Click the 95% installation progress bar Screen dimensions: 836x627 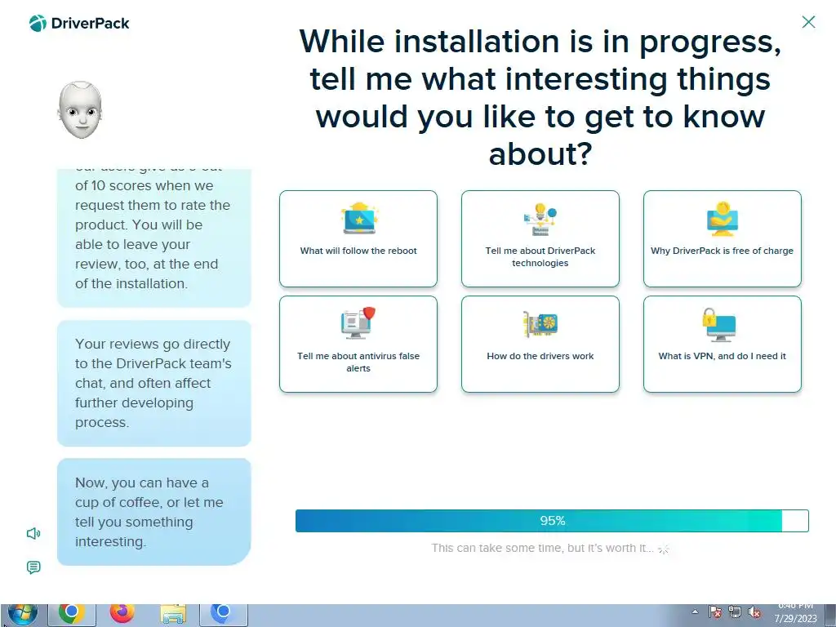coord(552,521)
